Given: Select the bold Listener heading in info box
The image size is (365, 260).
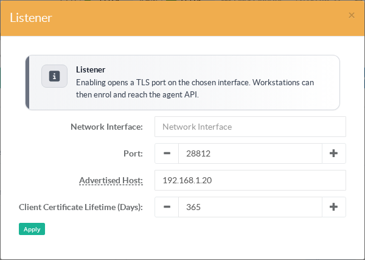Looking at the screenshot, I should point(91,69).
